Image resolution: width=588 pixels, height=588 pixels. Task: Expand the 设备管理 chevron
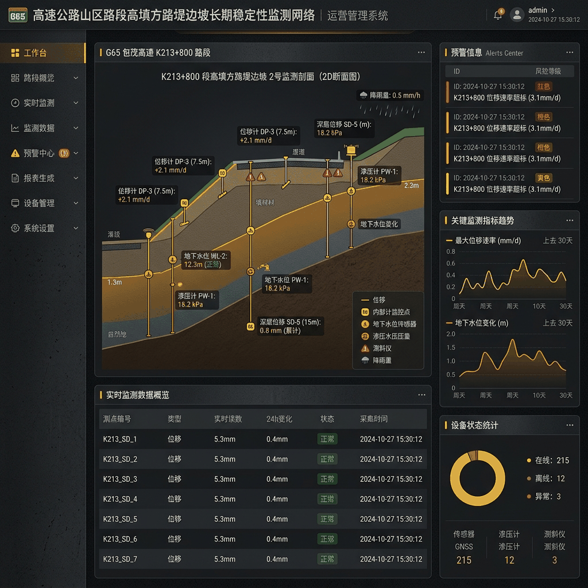point(76,203)
